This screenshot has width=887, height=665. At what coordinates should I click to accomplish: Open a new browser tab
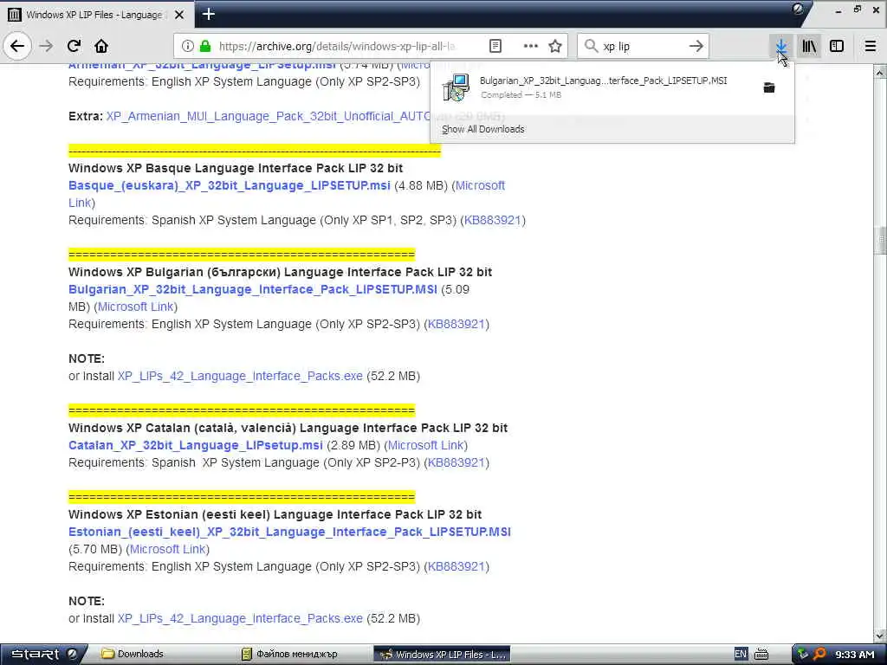(209, 14)
